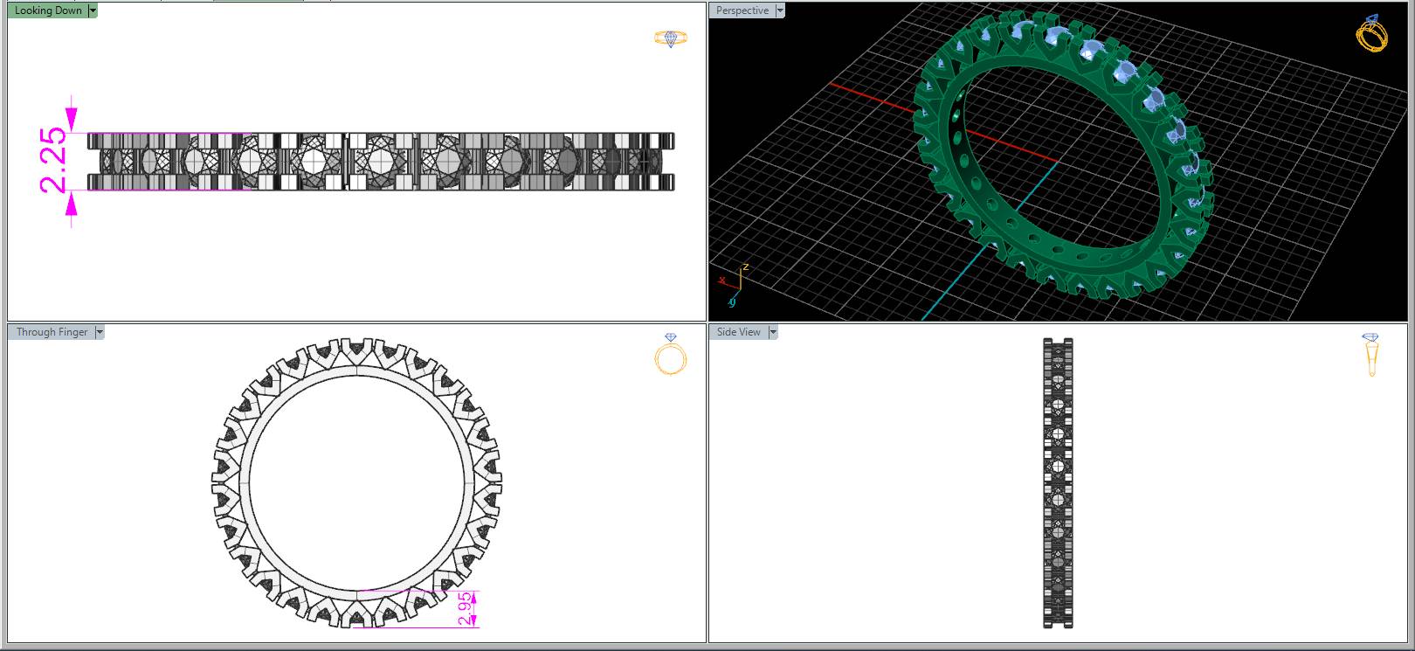Select the Looking Down viewport tab
1415x651 pixels.
coord(48,10)
